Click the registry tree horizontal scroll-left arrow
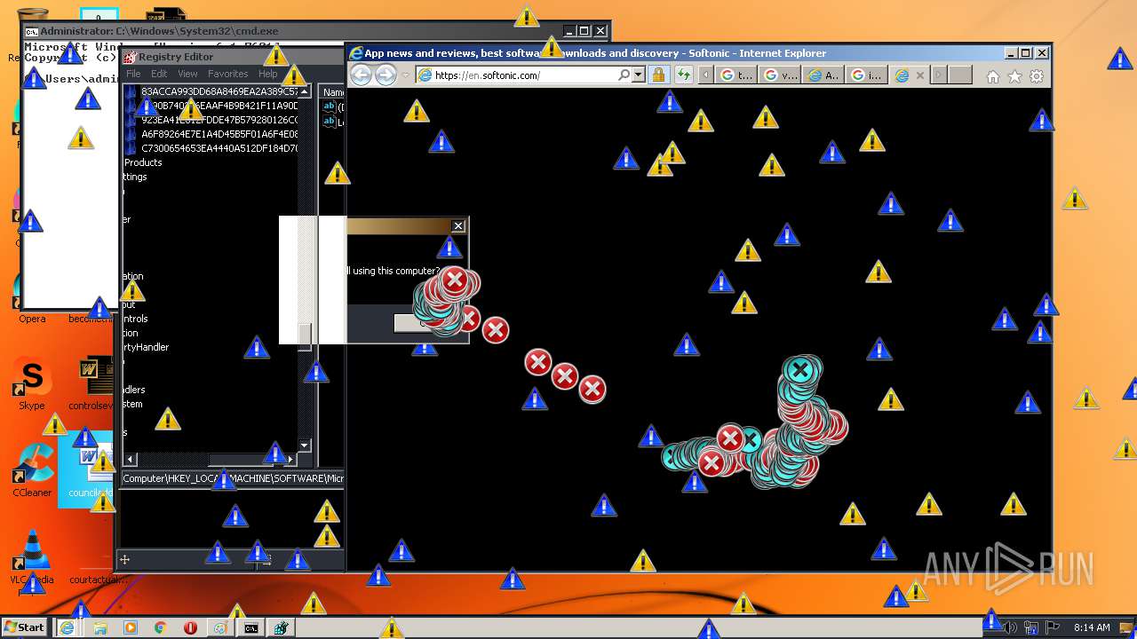The height and width of the screenshot is (639, 1137). coord(131,459)
